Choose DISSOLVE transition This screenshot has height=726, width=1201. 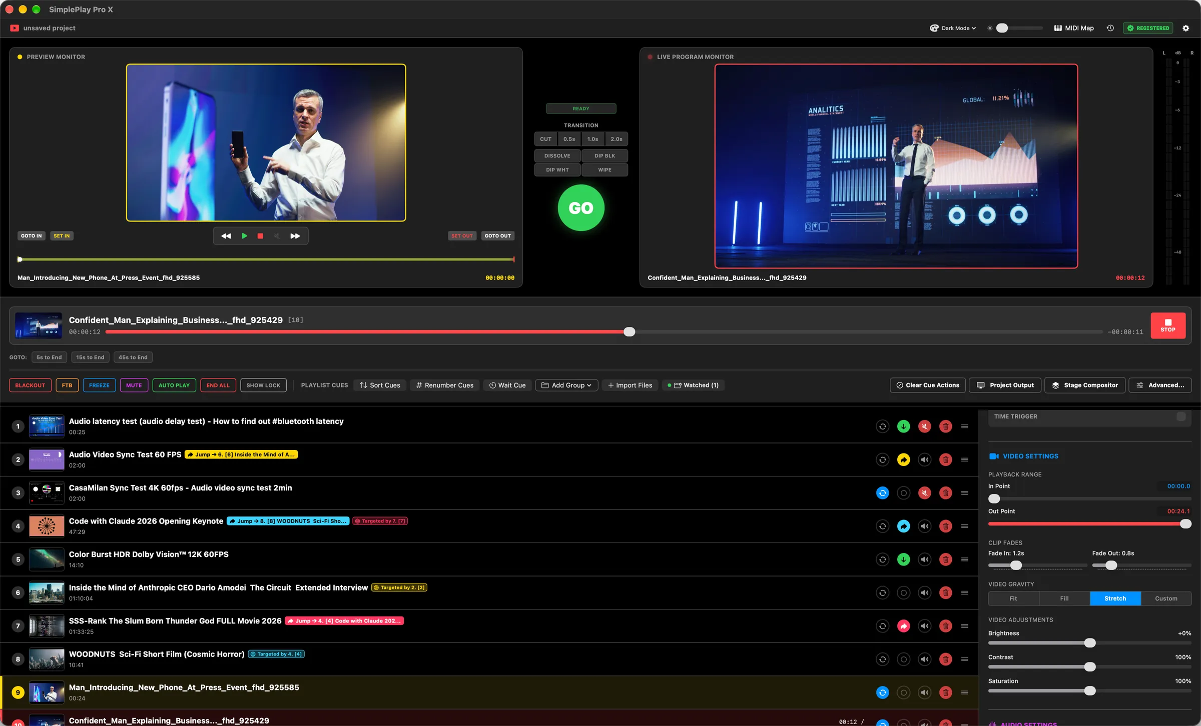[x=557, y=156]
